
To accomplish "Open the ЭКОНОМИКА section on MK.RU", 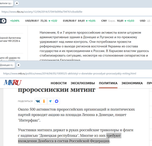I will click(x=132, y=83).
